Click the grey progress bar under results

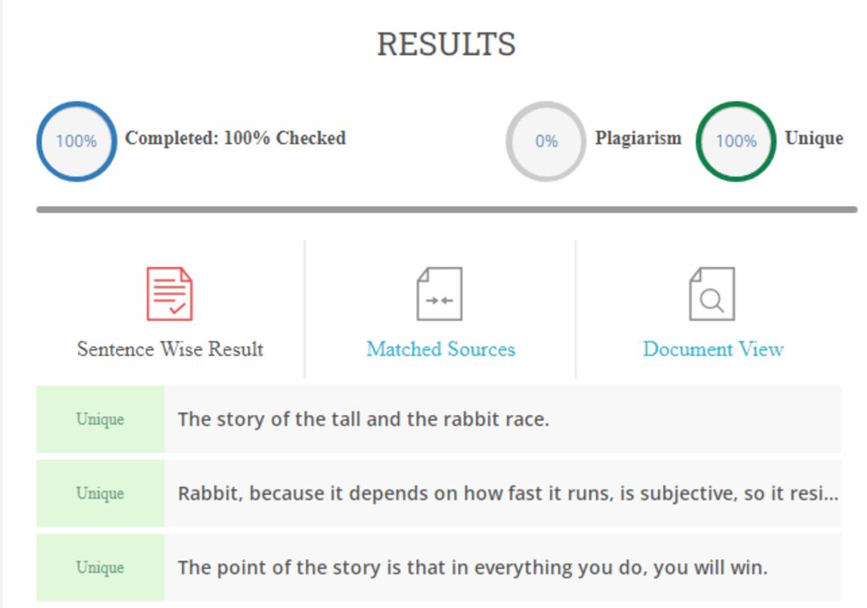446,209
